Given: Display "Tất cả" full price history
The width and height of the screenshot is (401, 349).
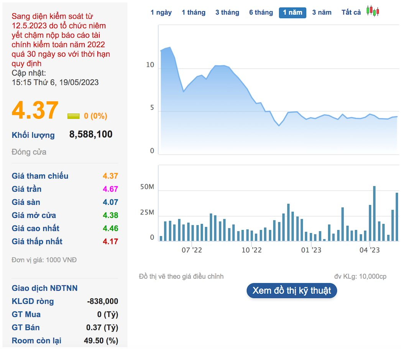Looking at the screenshot, I should click(x=351, y=13).
